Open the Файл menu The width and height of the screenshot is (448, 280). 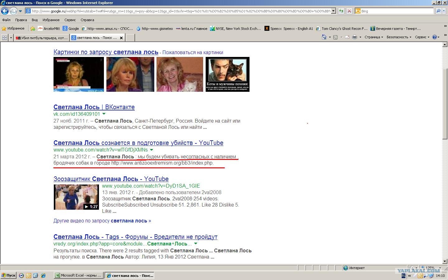[6, 20]
